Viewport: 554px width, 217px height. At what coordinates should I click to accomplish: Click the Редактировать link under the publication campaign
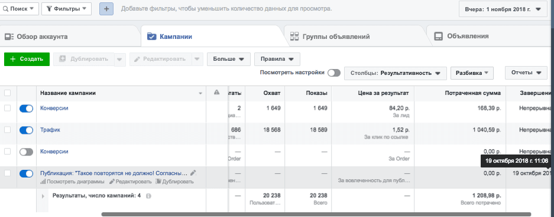coord(131,182)
